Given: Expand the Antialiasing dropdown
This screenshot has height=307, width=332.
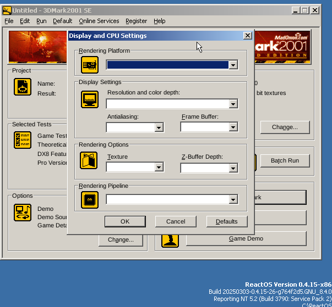Looking at the screenshot, I should pos(159,127).
